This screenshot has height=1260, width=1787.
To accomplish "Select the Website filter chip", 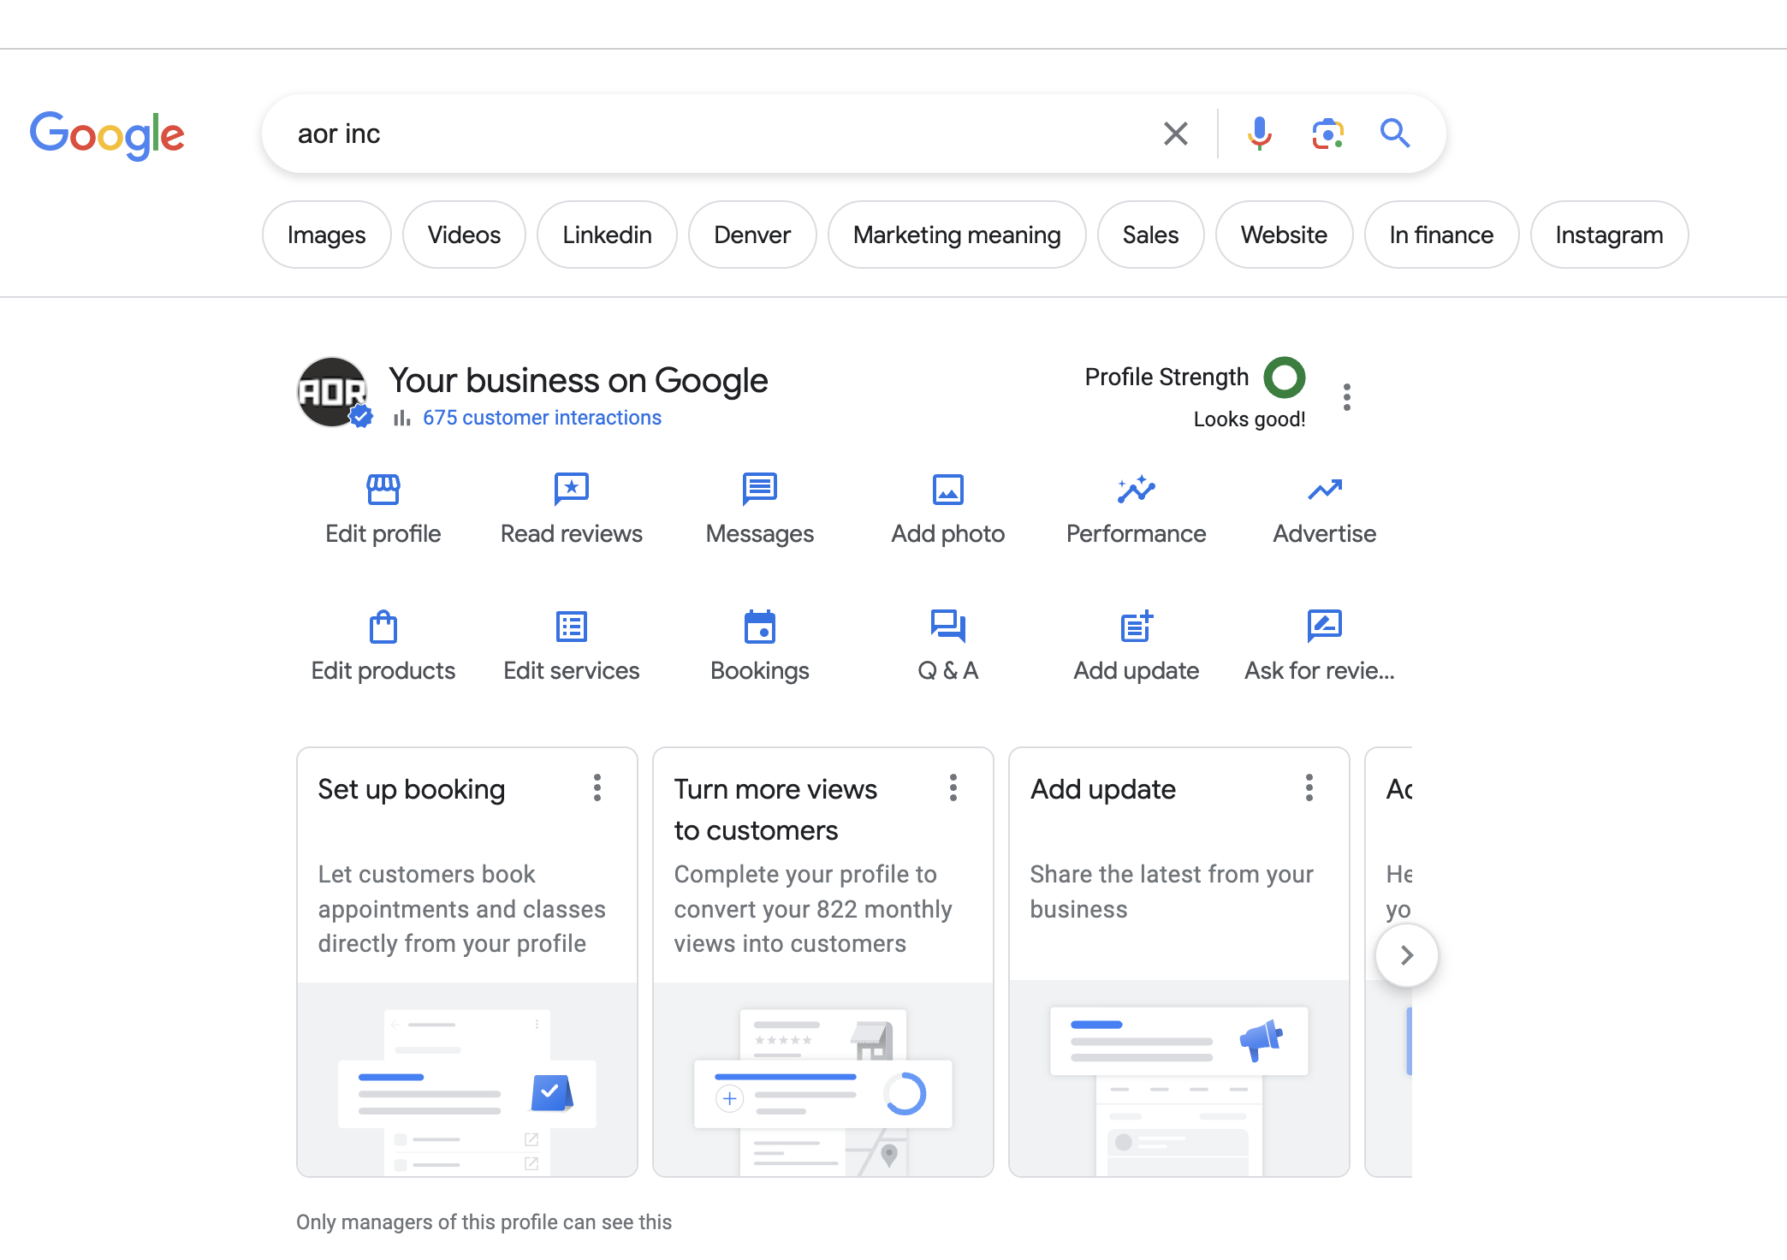I will [1284, 235].
